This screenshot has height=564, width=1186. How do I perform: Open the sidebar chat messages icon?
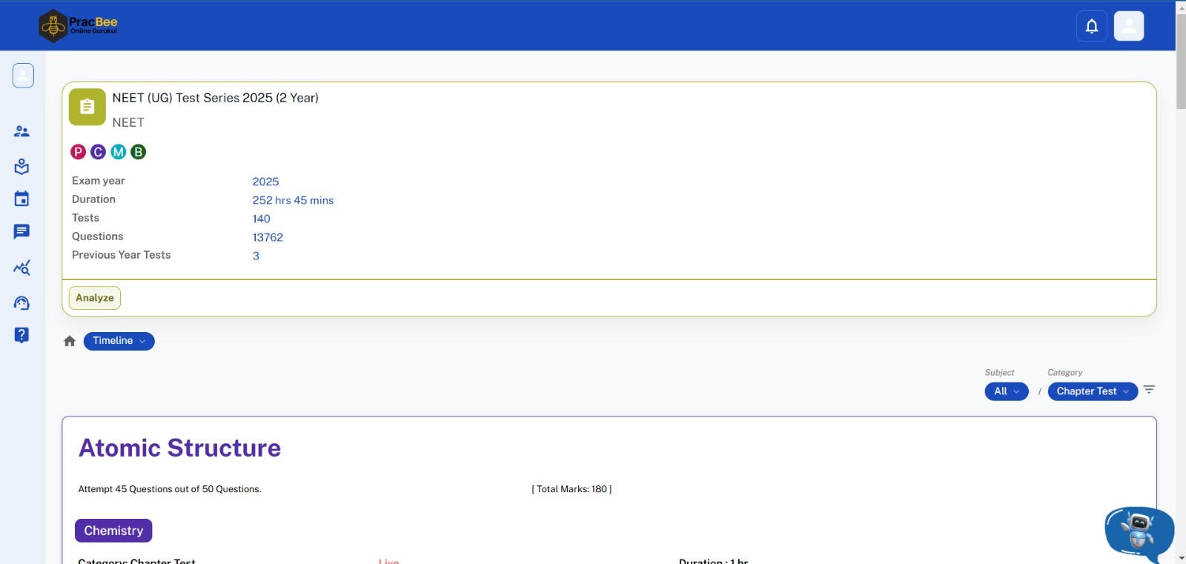click(21, 232)
